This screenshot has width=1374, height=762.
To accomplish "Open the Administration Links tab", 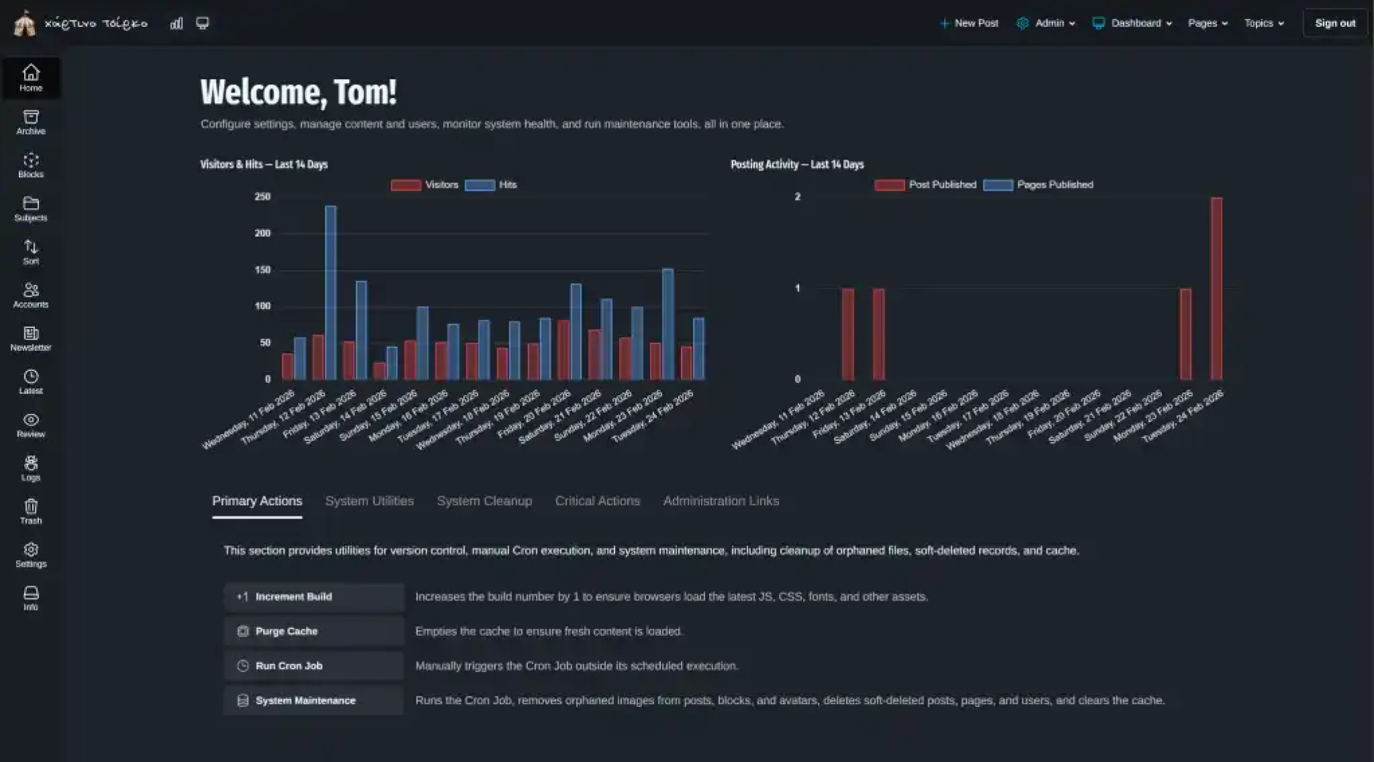I will click(x=721, y=501).
